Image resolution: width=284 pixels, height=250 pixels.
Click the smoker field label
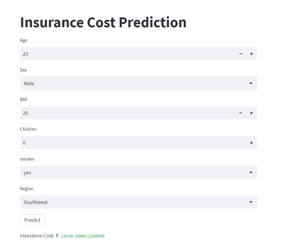pyautogui.click(x=27, y=159)
